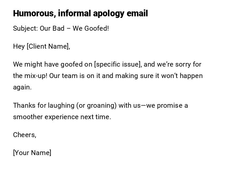Click the "Humorous, informal apology email" heading
This screenshot has height=173, width=228.
80,13
